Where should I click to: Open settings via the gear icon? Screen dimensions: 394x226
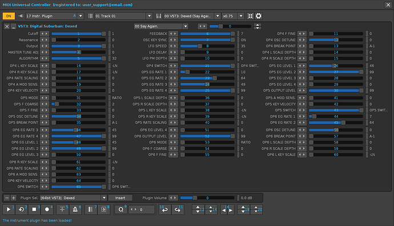click(x=259, y=16)
